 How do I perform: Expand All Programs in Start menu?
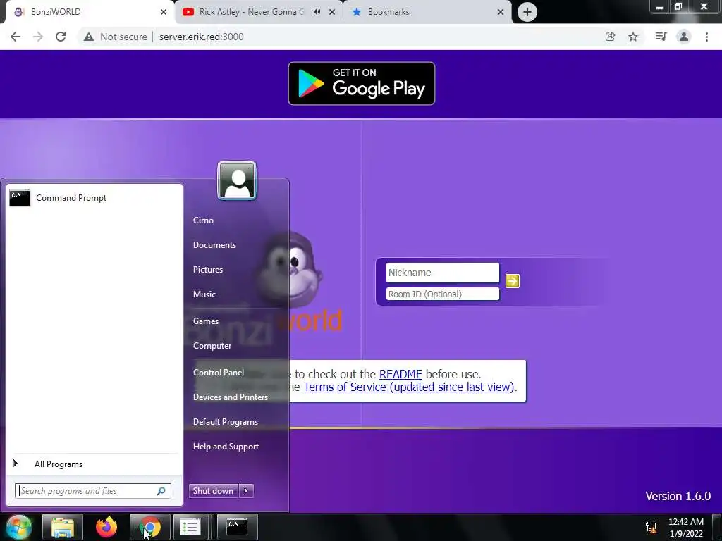coord(94,464)
